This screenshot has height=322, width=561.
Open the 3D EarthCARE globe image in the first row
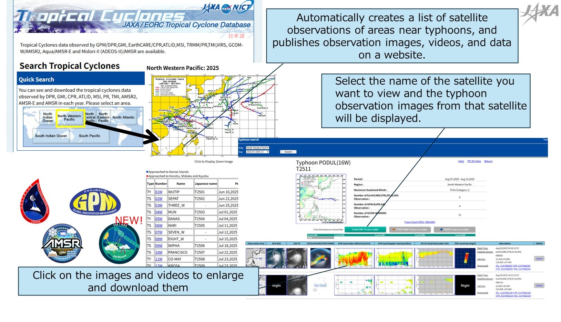click(320, 258)
